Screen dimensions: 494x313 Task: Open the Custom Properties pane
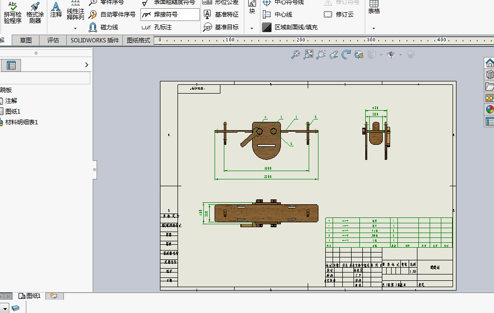pos(489,121)
